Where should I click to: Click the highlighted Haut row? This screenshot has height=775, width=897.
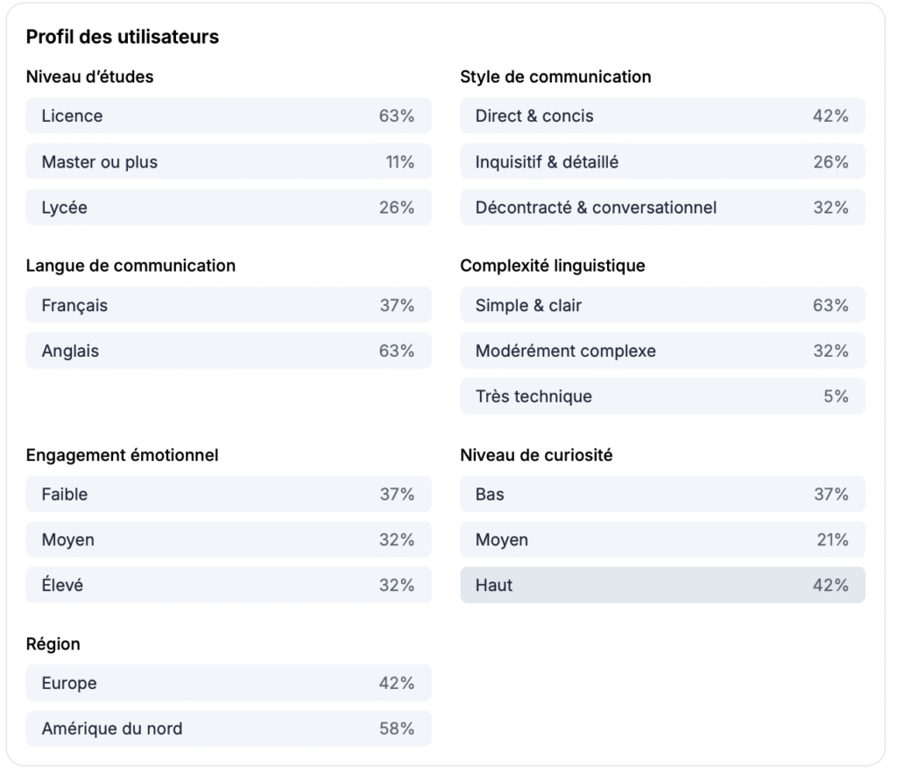point(662,585)
